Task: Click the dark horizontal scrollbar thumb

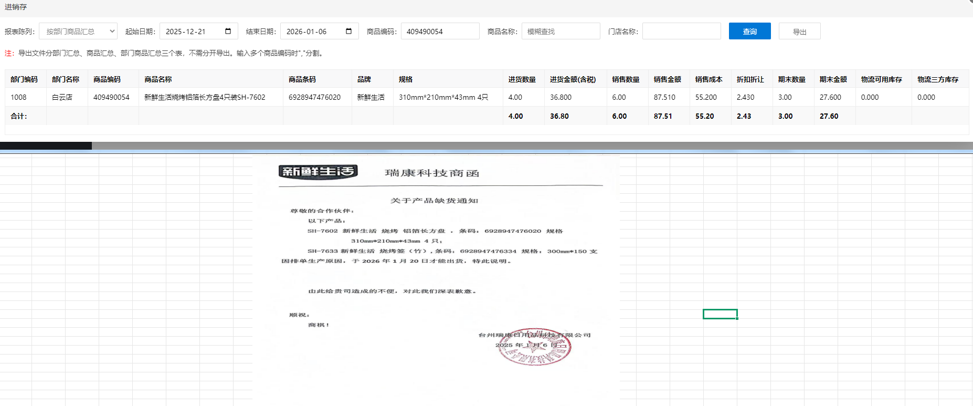Action: pos(46,145)
